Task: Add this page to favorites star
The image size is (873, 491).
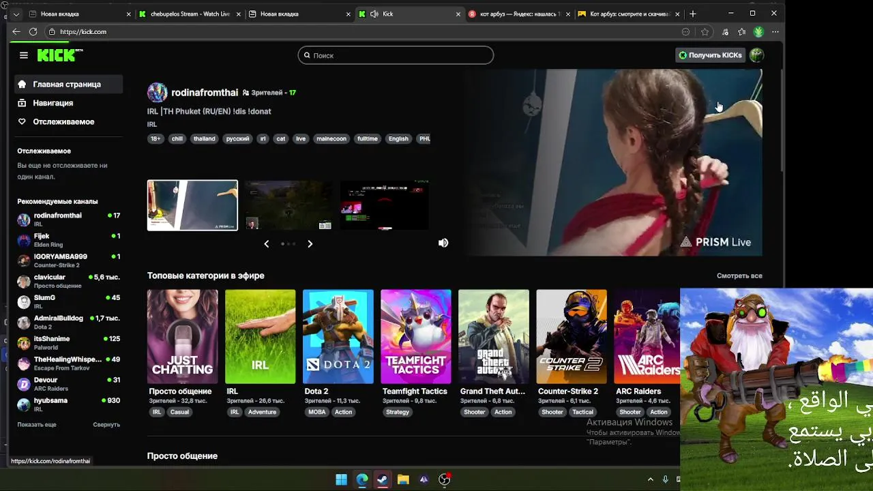Action: [x=705, y=31]
